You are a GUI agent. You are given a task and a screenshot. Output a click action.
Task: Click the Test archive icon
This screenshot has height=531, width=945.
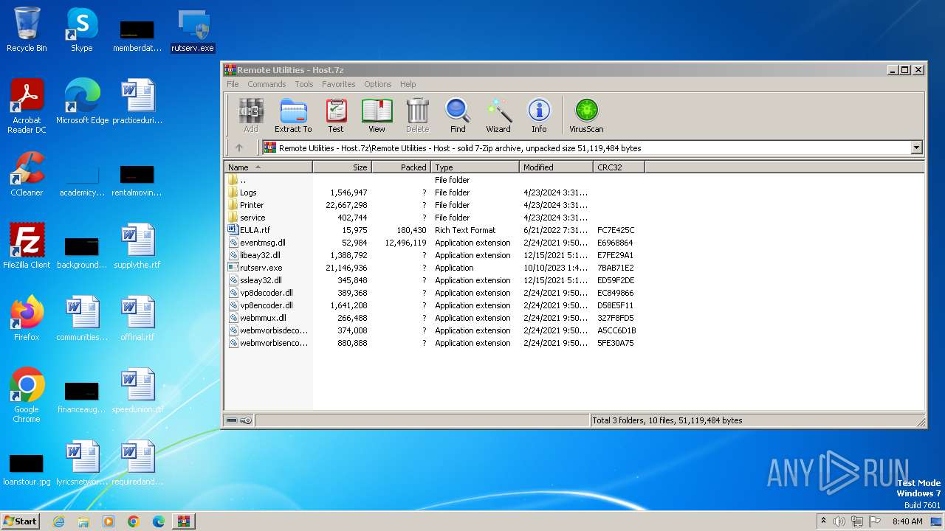click(336, 116)
